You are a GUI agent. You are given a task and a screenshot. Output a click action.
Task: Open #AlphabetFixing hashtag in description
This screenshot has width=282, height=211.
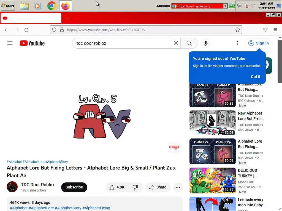click(x=96, y=208)
